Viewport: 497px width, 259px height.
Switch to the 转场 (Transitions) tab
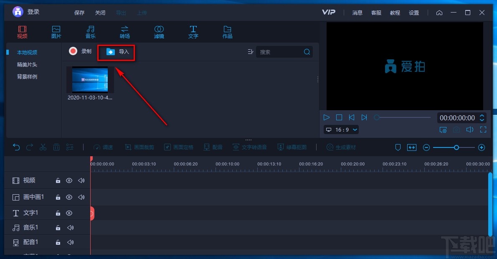[124, 32]
